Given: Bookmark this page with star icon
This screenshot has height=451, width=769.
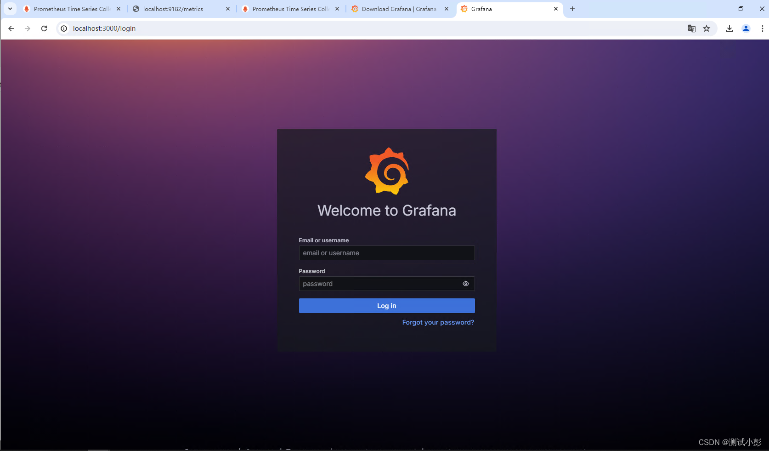Looking at the screenshot, I should [707, 29].
